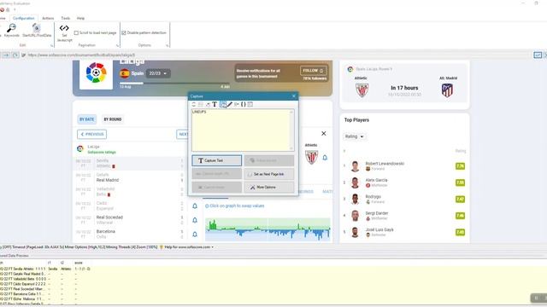
Task: Expand the Pagination group dialog launcher
Action: [x=117, y=45]
